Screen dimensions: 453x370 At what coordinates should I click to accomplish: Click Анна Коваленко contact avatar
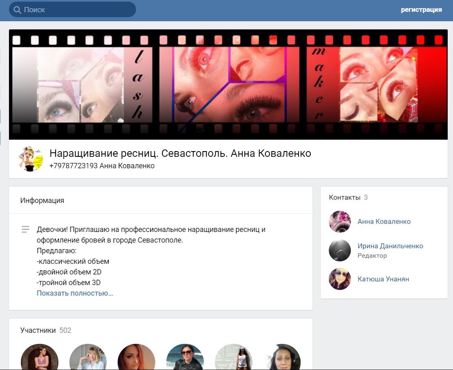coord(340,221)
